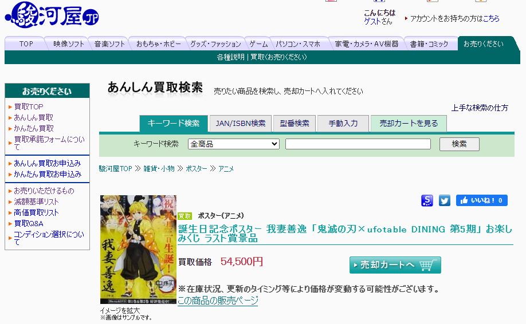
Task: Open the TOP navigation tab
Action: click(x=26, y=44)
